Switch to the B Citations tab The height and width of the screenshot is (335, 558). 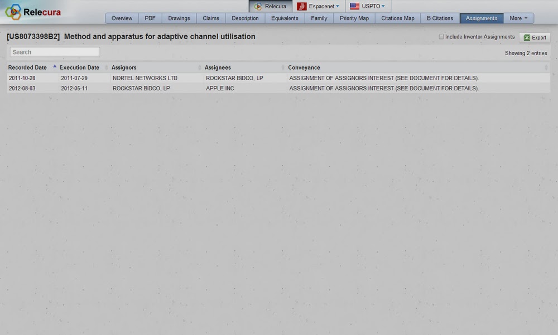click(440, 18)
